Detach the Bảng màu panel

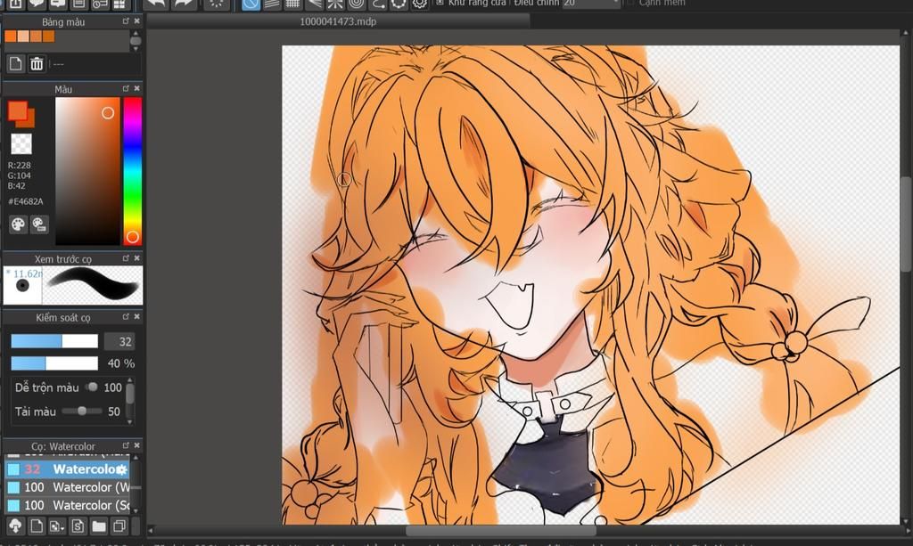pos(126,21)
